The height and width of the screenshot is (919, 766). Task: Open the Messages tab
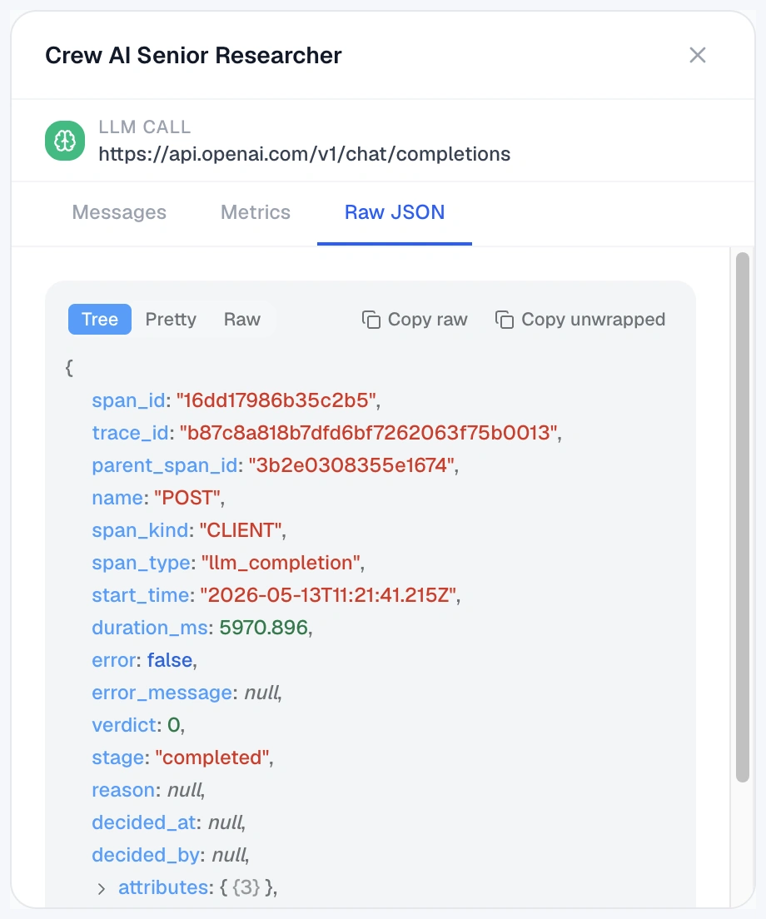tap(119, 212)
